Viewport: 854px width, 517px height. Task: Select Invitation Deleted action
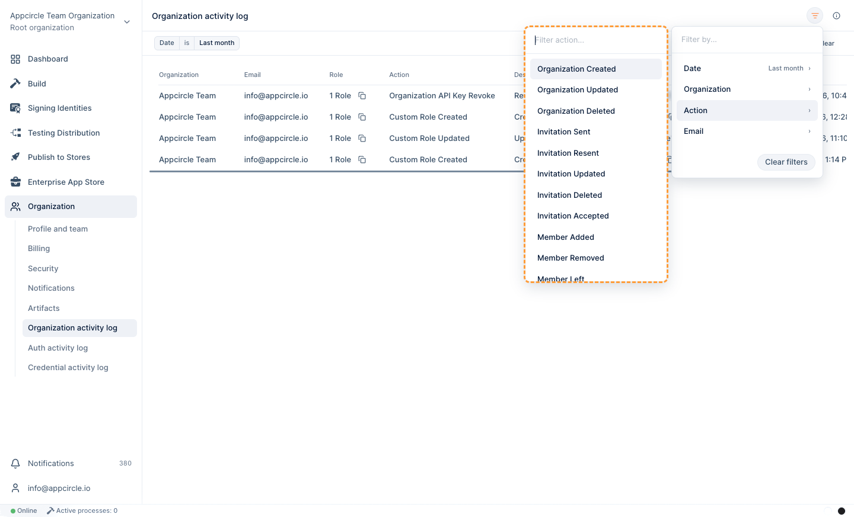[596, 195]
